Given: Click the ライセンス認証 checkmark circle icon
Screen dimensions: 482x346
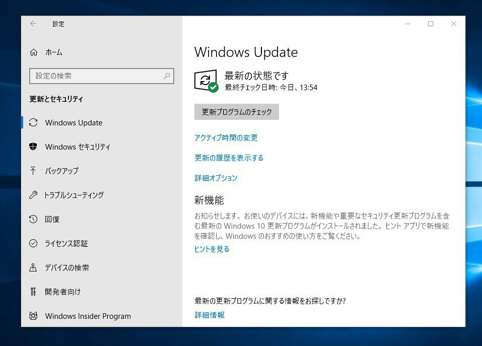Looking at the screenshot, I should (x=33, y=243).
